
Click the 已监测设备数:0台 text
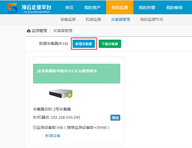click(48, 127)
